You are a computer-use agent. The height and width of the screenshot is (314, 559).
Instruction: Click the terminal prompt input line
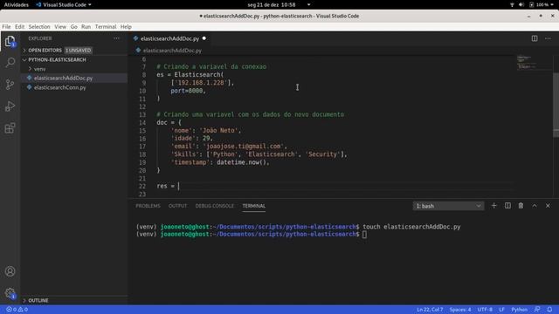pos(252,235)
